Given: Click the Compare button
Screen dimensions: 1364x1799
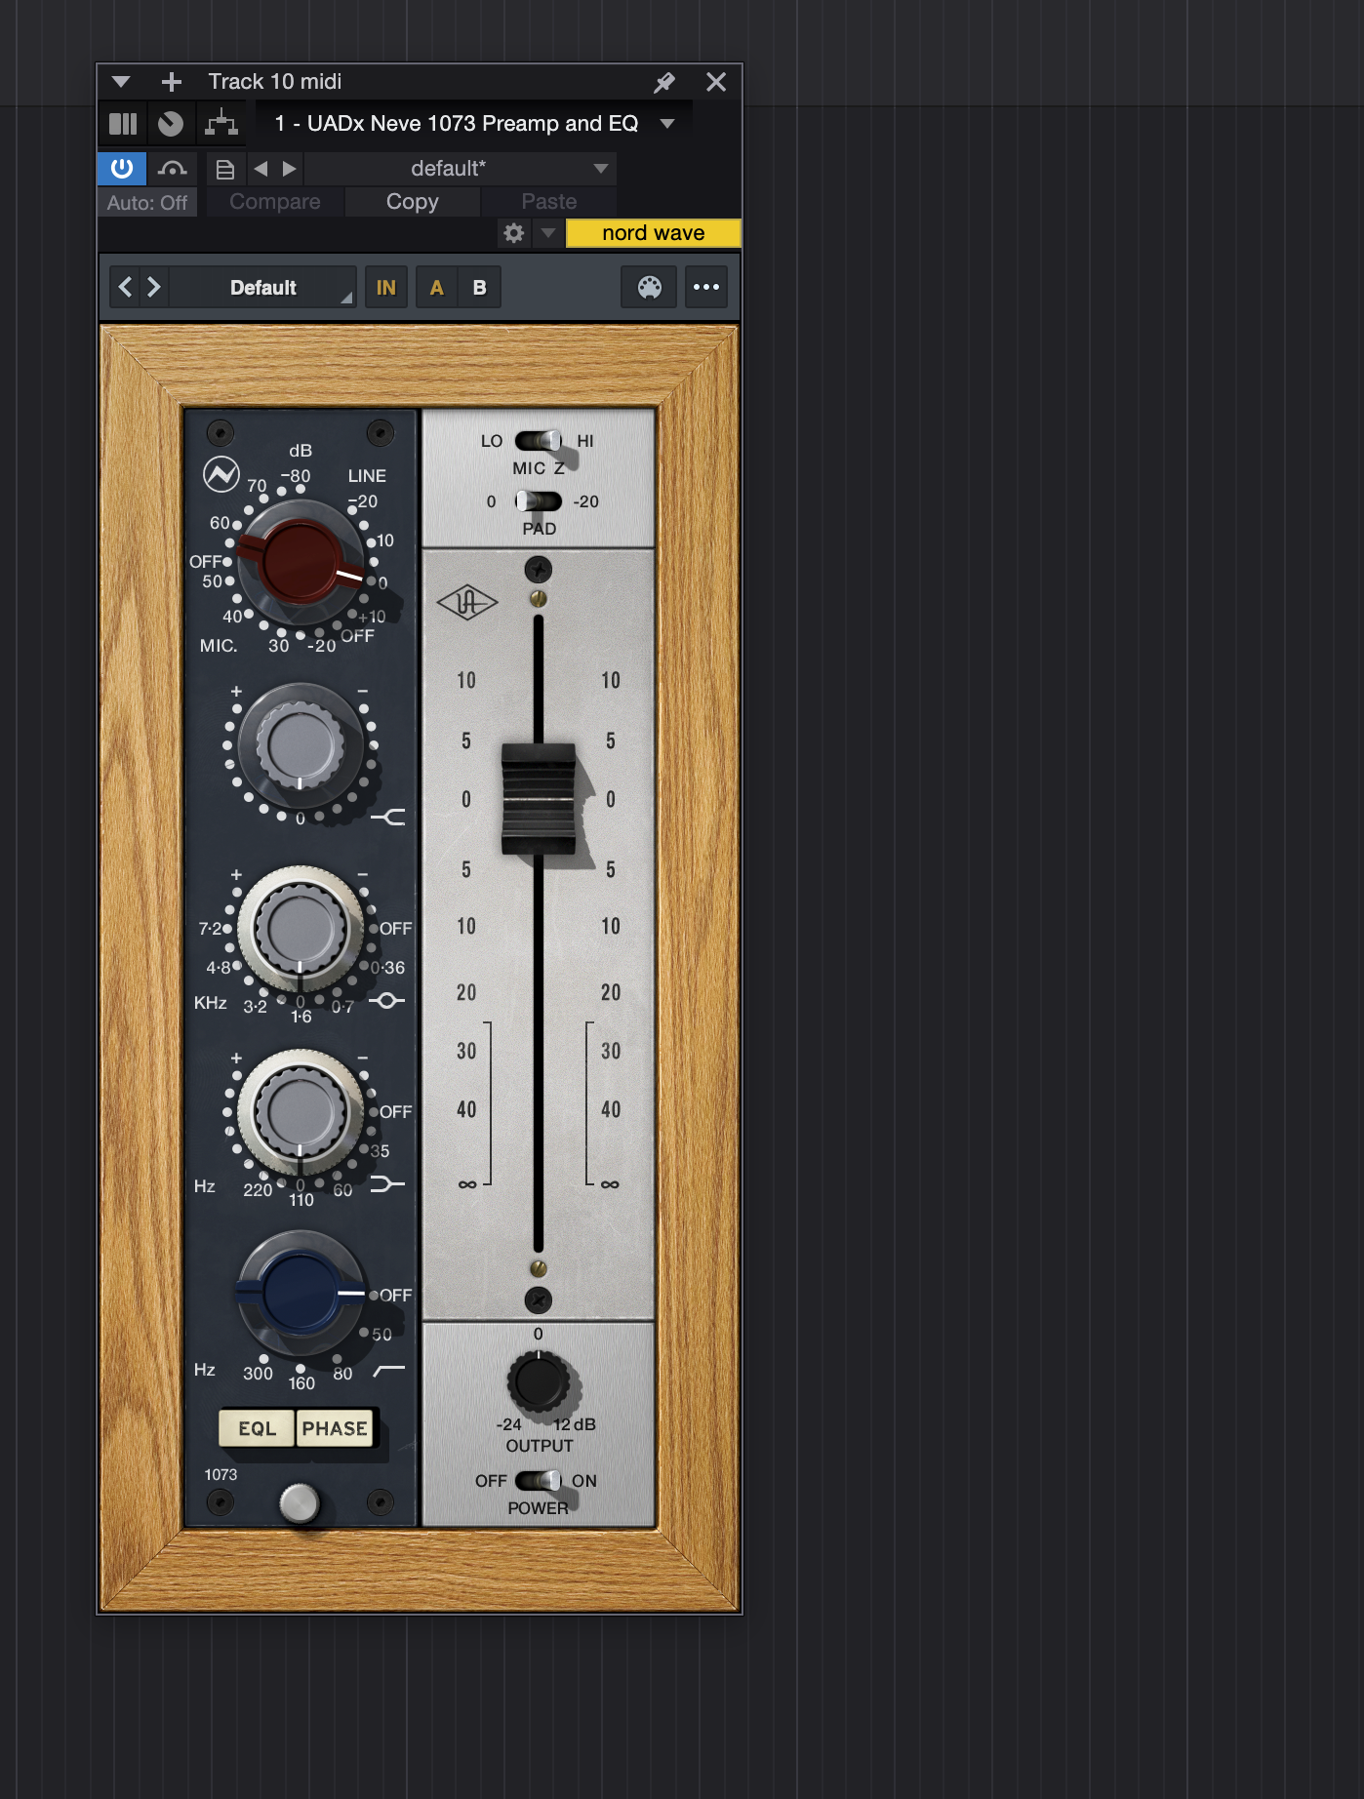Looking at the screenshot, I should [275, 202].
